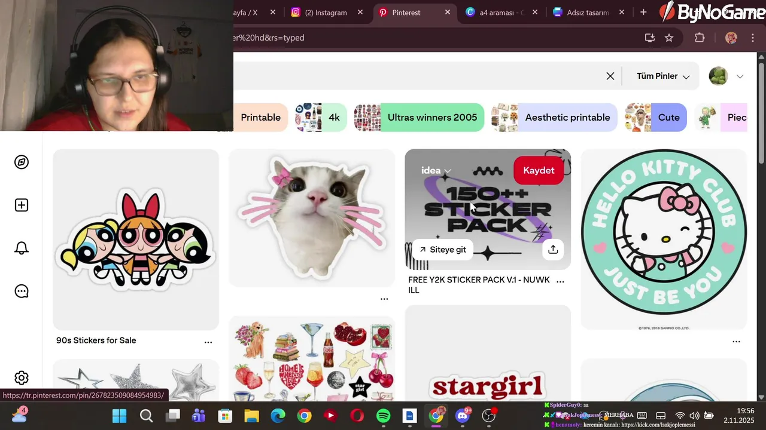The height and width of the screenshot is (430, 766).
Task: Open the cat with pink bow pin
Action: [x=312, y=218]
